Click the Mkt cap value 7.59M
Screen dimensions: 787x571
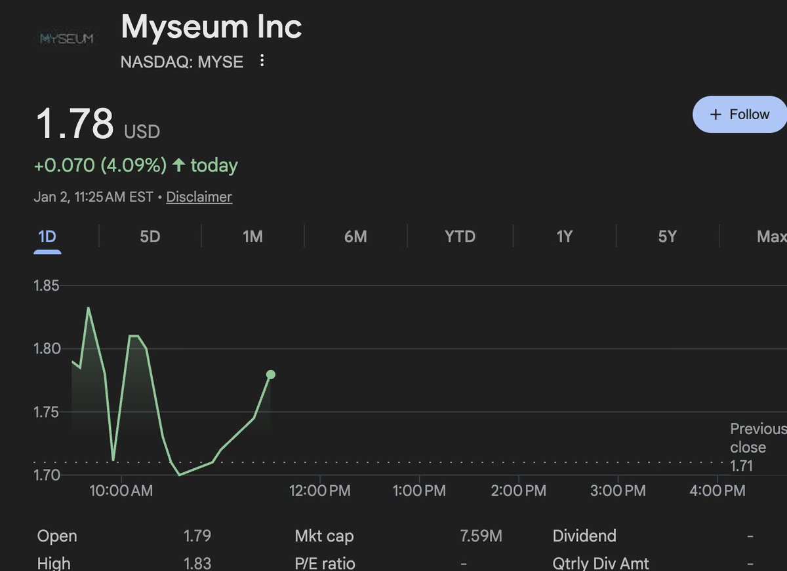tap(481, 536)
